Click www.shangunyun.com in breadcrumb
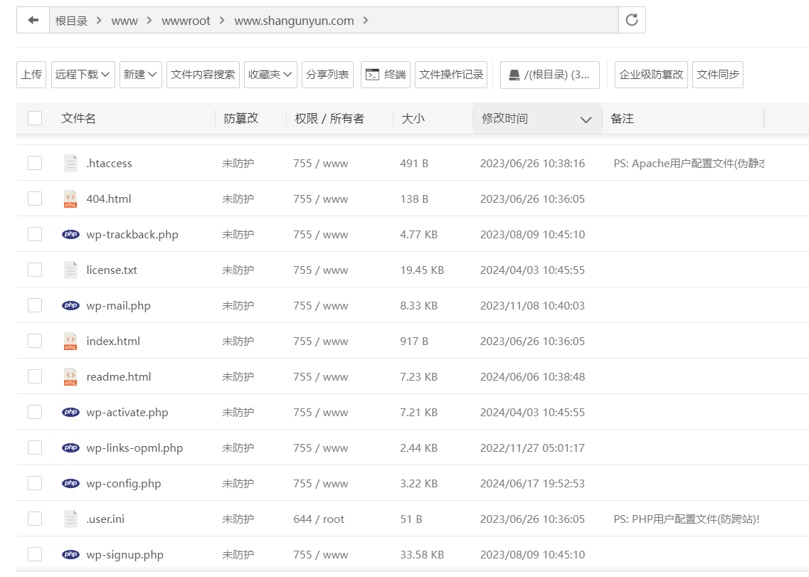This screenshot has width=809, height=577. coord(294,21)
